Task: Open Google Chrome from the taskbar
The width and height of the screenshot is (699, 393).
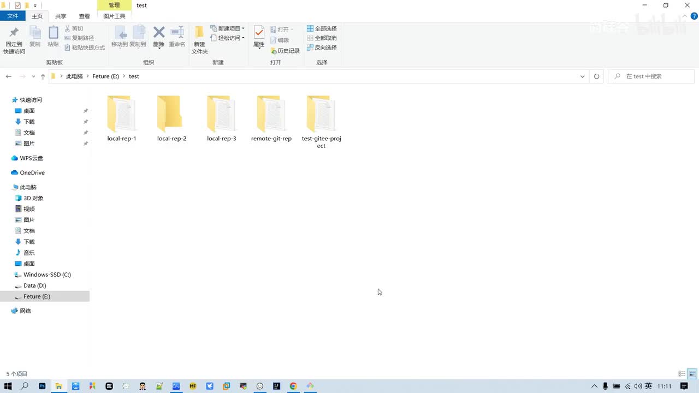Action: point(293,386)
